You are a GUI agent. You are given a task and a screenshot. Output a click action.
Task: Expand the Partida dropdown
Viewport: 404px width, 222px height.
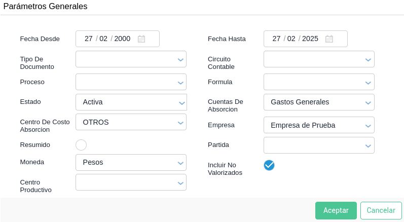point(319,145)
